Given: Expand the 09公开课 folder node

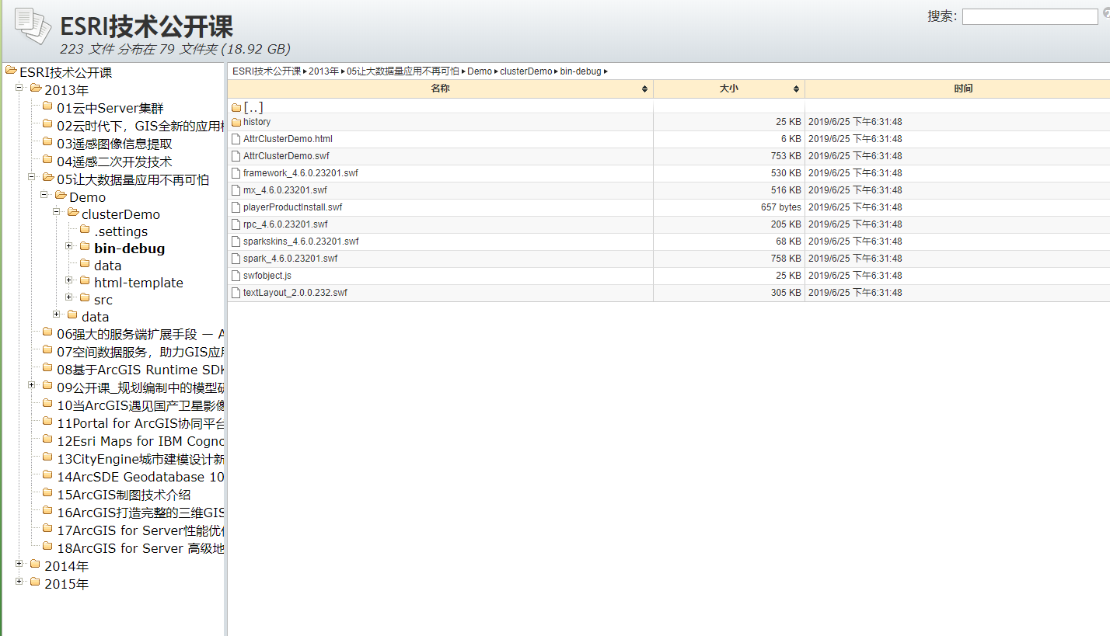Looking at the screenshot, I should (32, 385).
